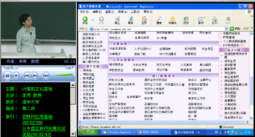Click the Windows flag logo in menu bar
The width and height of the screenshot is (255, 137).
[249, 12]
